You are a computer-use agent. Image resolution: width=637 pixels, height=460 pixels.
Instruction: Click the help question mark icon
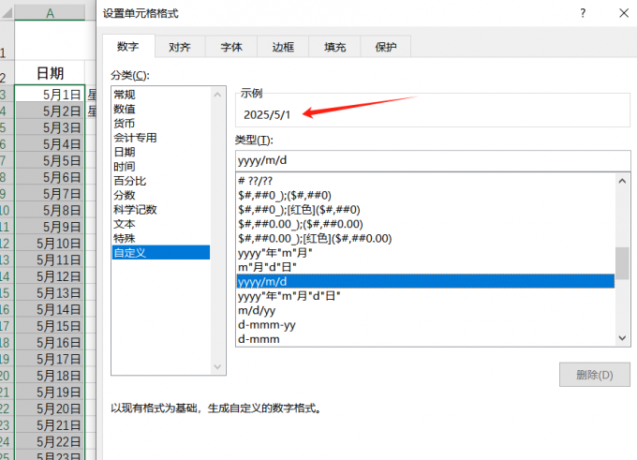583,13
